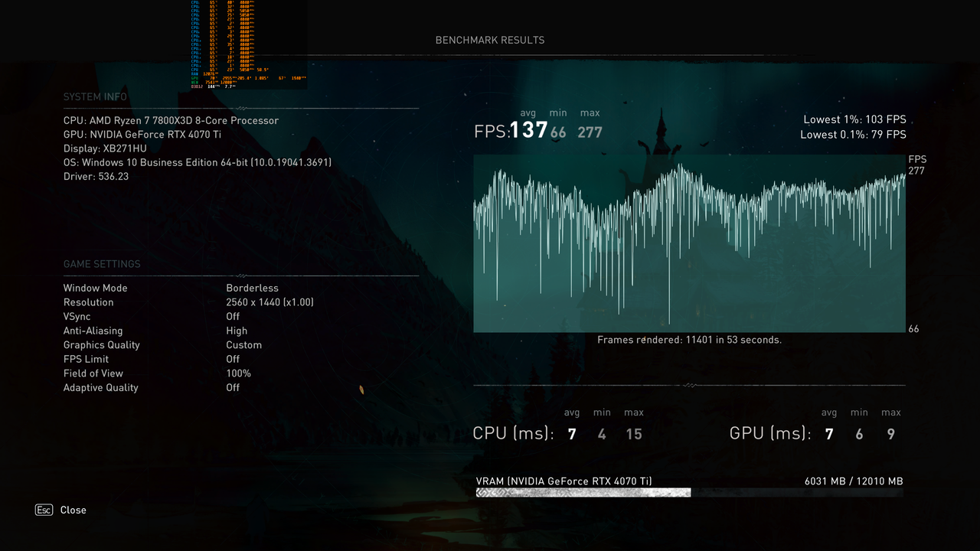This screenshot has width=980, height=551.
Task: Click the Custom graphics quality value
Action: (243, 345)
